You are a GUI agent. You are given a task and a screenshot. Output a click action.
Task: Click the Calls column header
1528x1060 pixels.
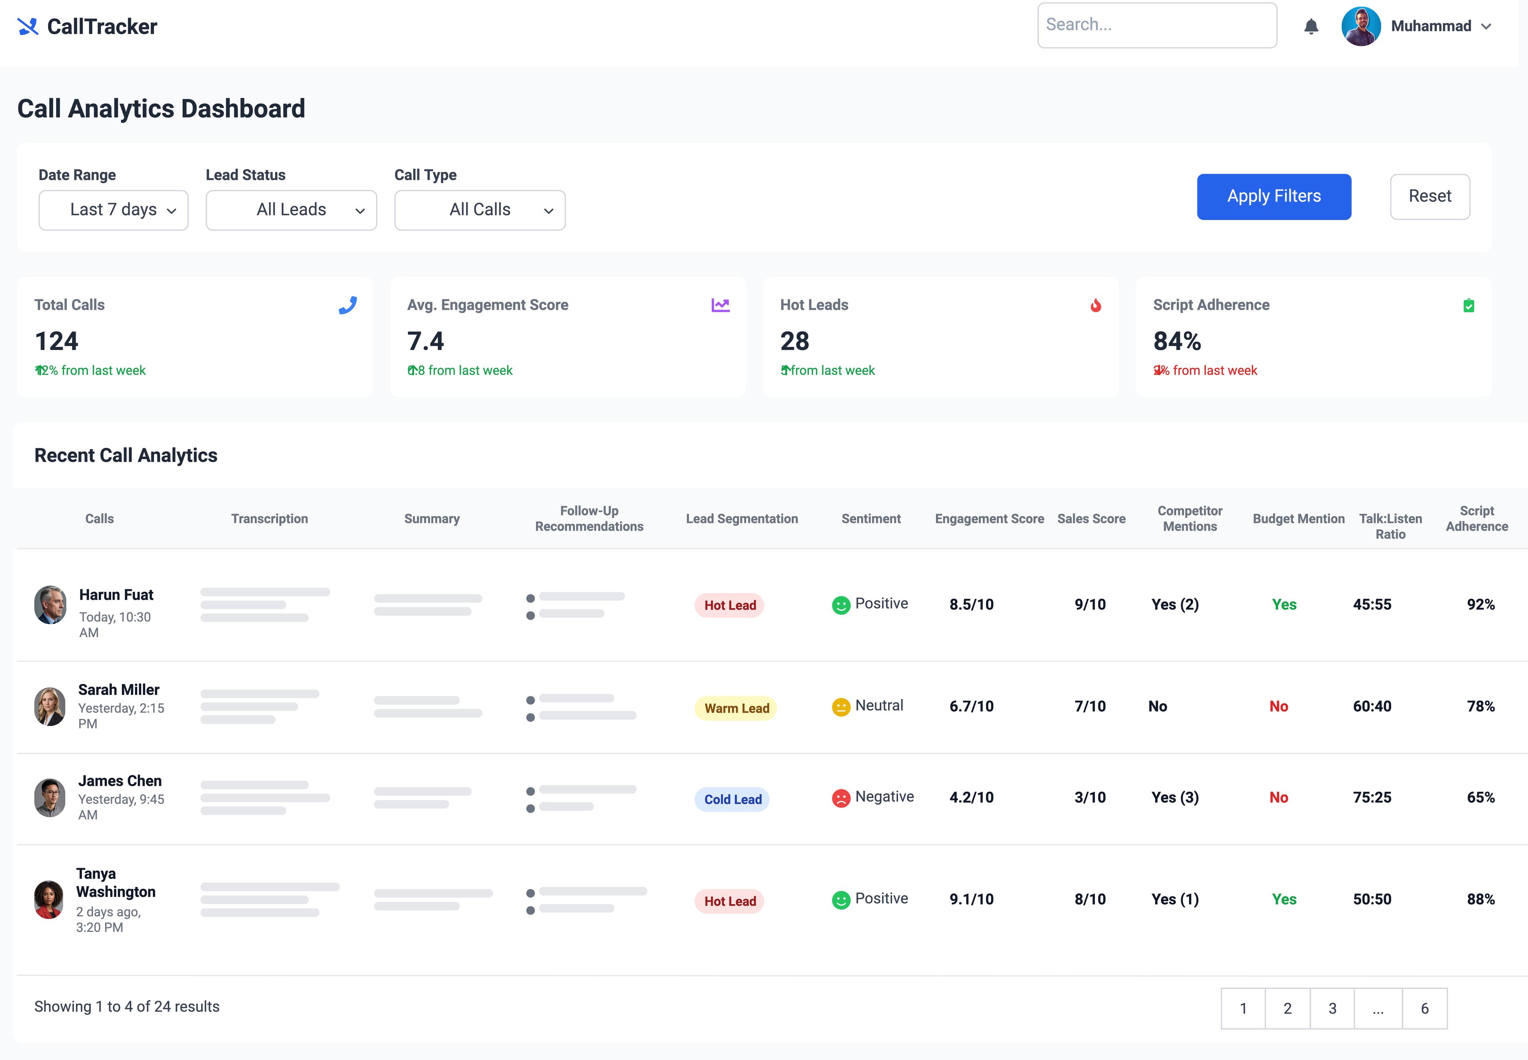click(x=99, y=519)
